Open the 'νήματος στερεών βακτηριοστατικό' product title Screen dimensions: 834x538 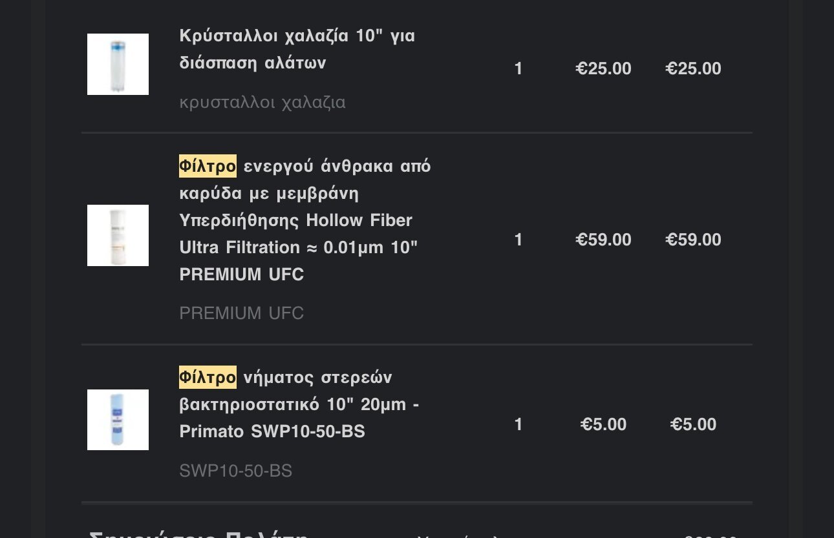[x=301, y=404]
